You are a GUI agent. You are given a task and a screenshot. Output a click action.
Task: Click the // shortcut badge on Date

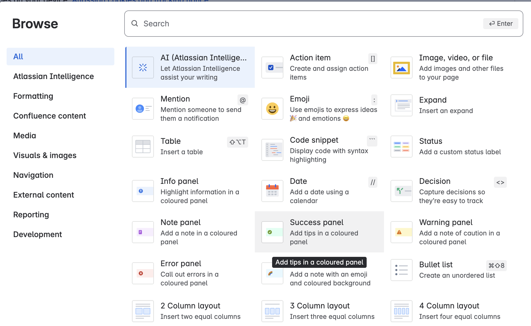click(373, 182)
